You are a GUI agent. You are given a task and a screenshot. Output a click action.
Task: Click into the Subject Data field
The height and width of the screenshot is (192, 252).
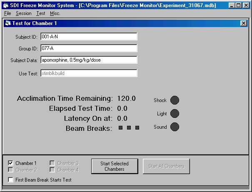88,60
